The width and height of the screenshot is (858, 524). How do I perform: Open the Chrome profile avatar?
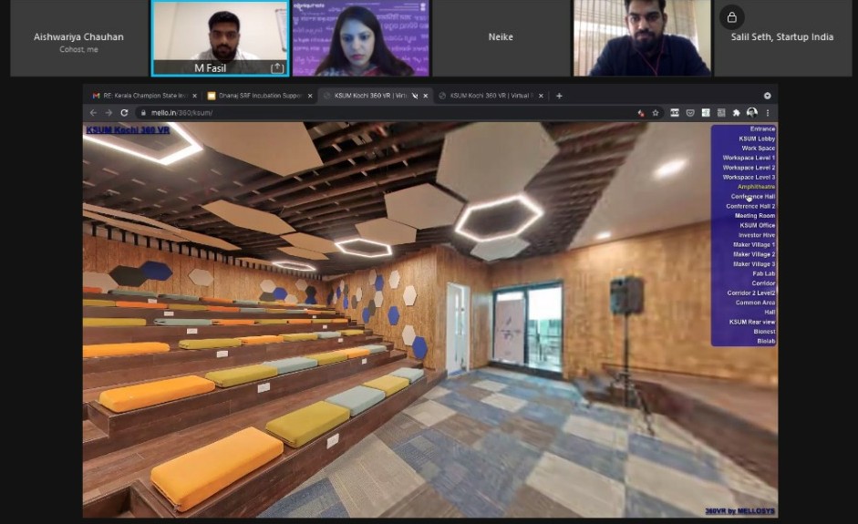tap(752, 113)
